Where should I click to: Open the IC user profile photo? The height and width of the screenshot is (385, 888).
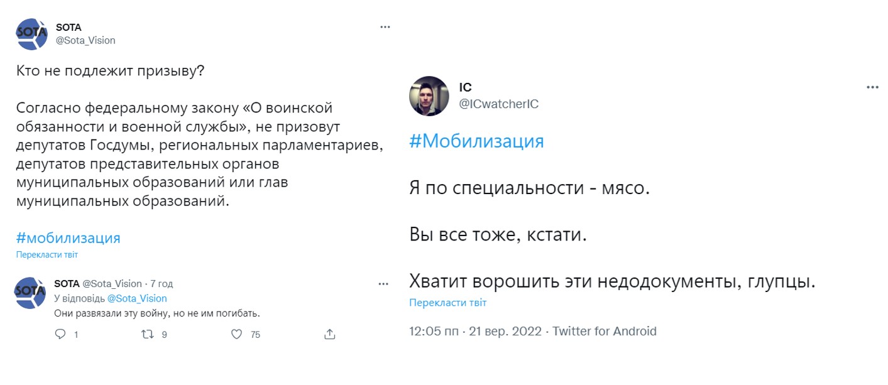tap(429, 97)
